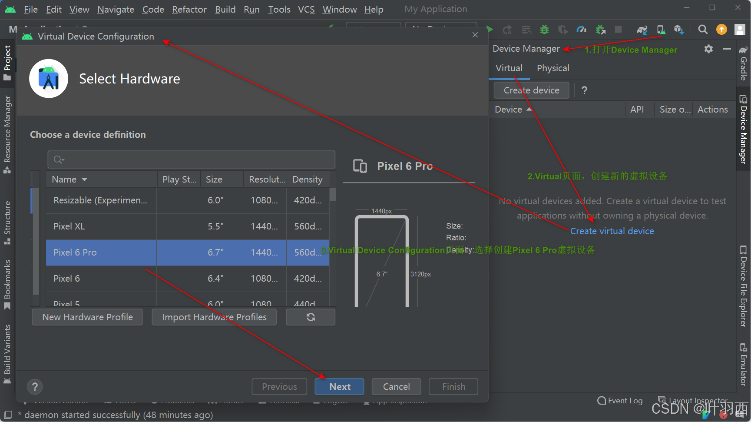Click the hardware table vertical scrollbar thumb
Screen dimensions: 751x422
tap(333, 195)
